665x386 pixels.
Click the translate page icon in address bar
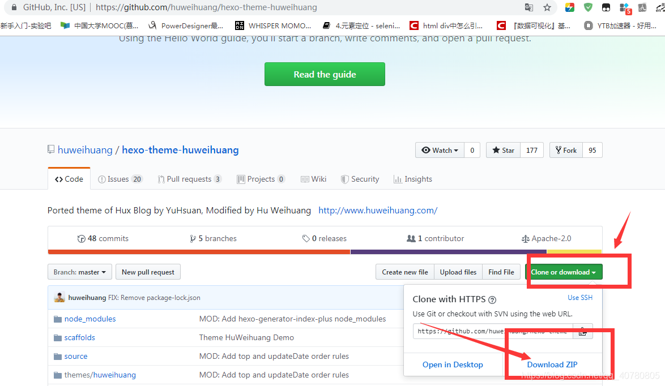[529, 7]
